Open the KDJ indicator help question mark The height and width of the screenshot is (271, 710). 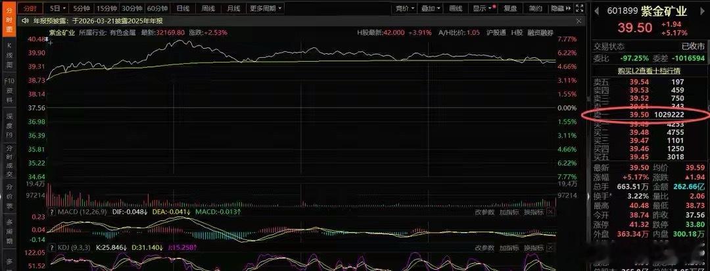tap(52, 248)
